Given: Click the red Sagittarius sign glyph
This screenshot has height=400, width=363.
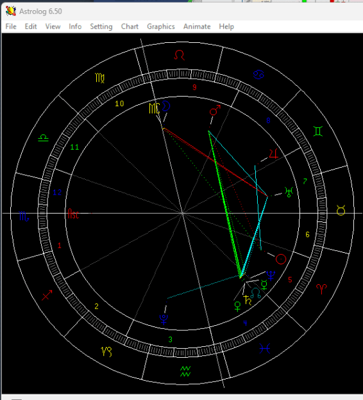Looking at the screenshot, I should point(47,295).
